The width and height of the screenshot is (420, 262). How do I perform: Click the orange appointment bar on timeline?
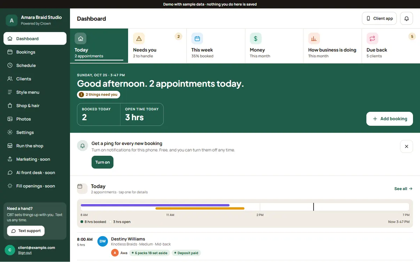(200, 209)
